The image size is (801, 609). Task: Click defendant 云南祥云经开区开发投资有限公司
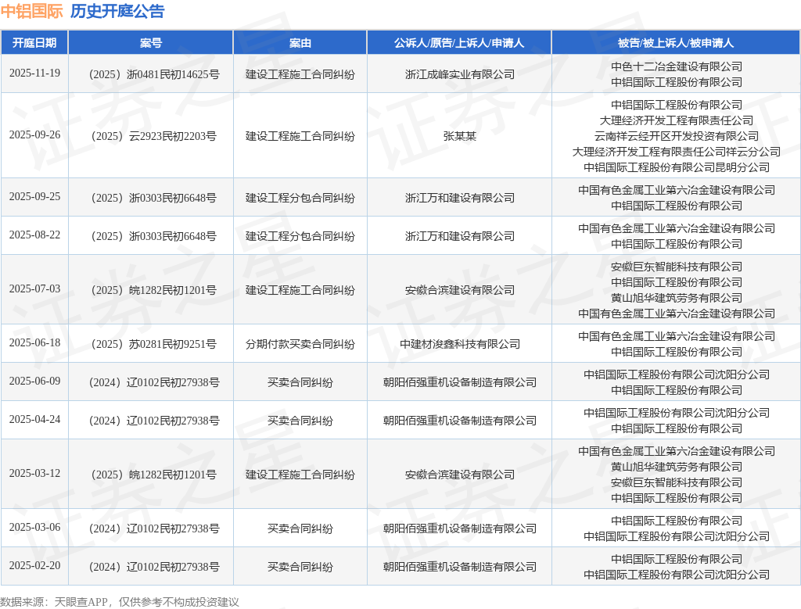pos(677,136)
